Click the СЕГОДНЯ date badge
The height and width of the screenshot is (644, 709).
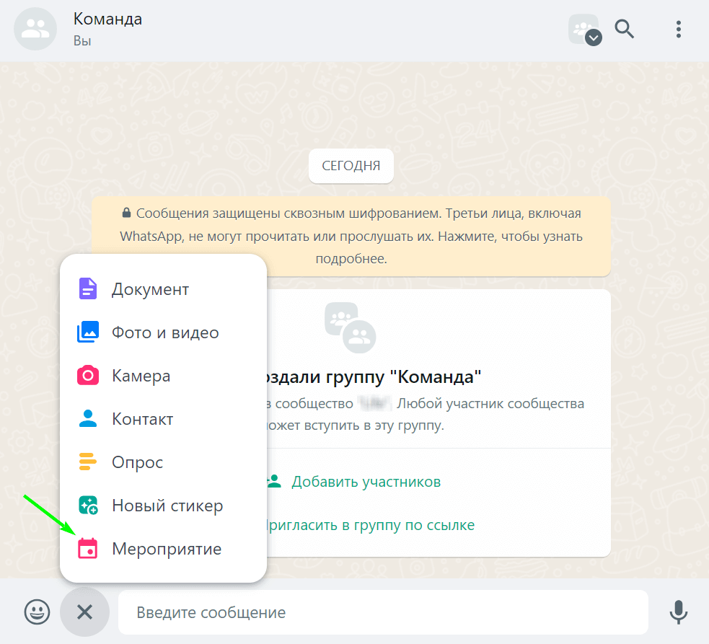pyautogui.click(x=351, y=166)
